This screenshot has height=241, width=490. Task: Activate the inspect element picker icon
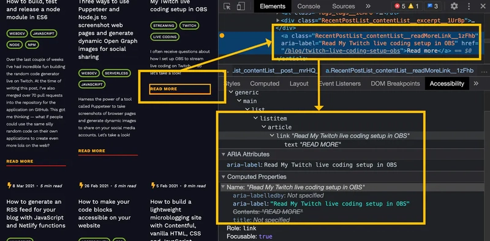227,6
